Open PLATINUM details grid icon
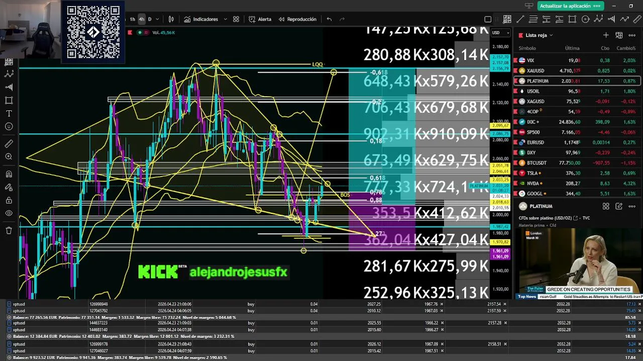The width and height of the screenshot is (643, 361). (x=606, y=206)
